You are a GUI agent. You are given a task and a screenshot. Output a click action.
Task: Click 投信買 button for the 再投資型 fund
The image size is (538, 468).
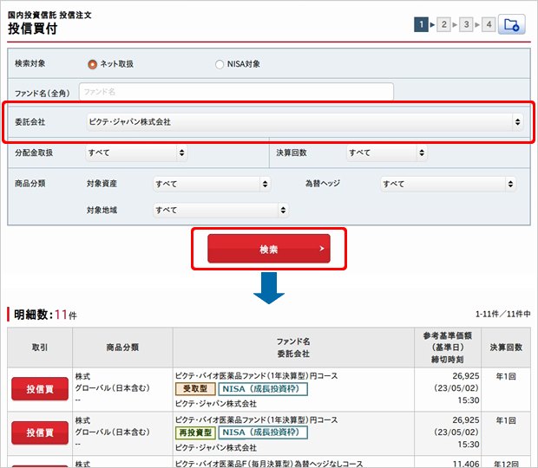[40, 432]
